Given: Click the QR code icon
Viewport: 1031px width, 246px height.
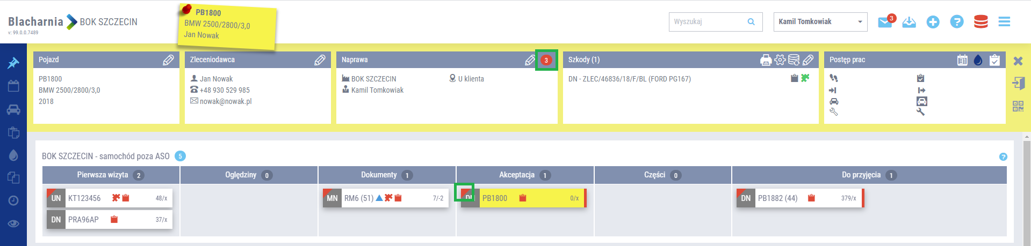Looking at the screenshot, I should tap(1018, 106).
